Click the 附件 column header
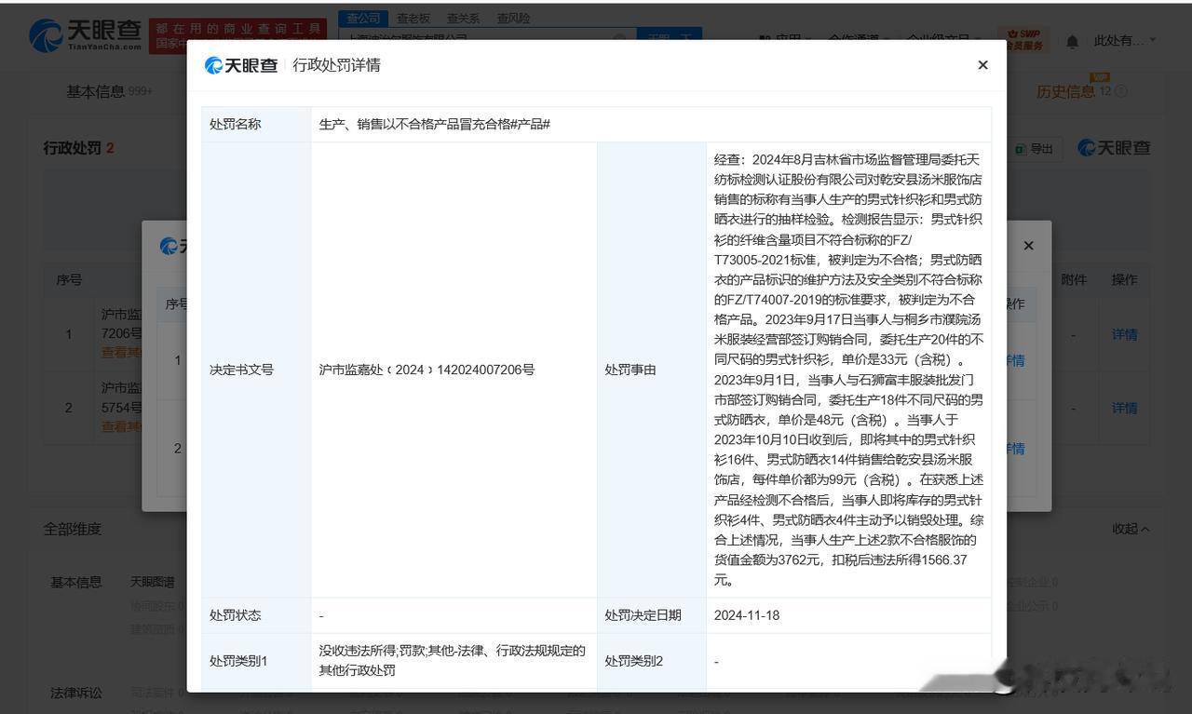Image resolution: width=1192 pixels, height=714 pixels. (x=1074, y=279)
